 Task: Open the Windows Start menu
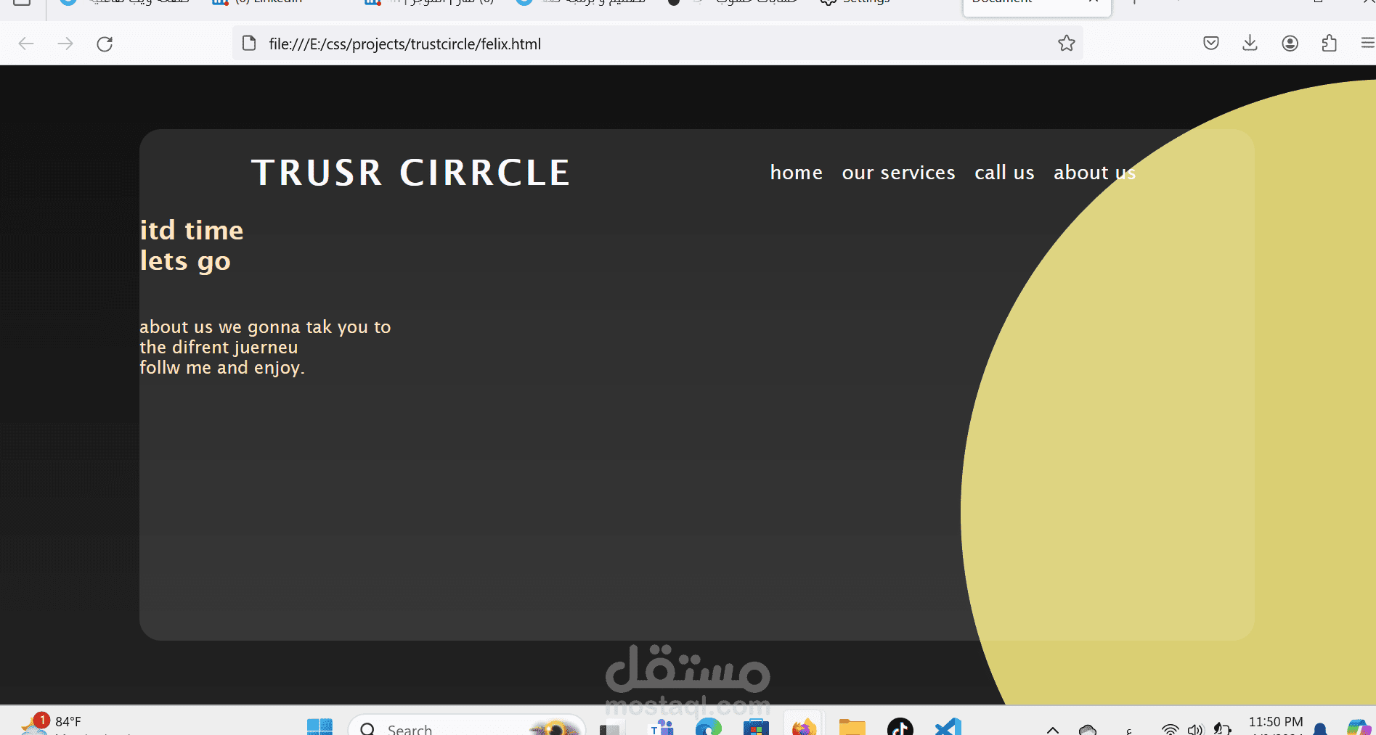coord(319,726)
